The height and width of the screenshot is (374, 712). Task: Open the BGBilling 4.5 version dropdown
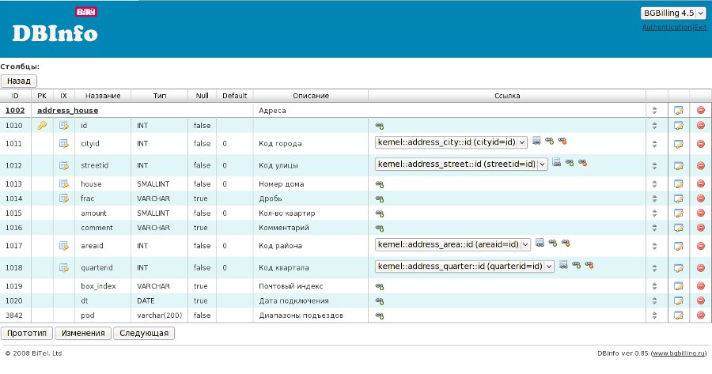673,13
